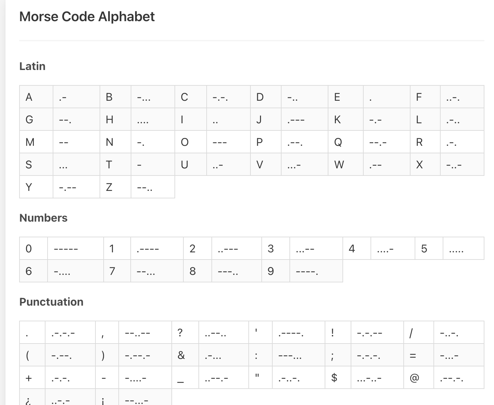This screenshot has height=405, width=494.
Task: Click the question mark "?" cell
Action: click(185, 333)
